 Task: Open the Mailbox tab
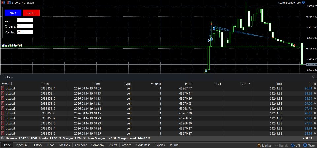(65, 145)
